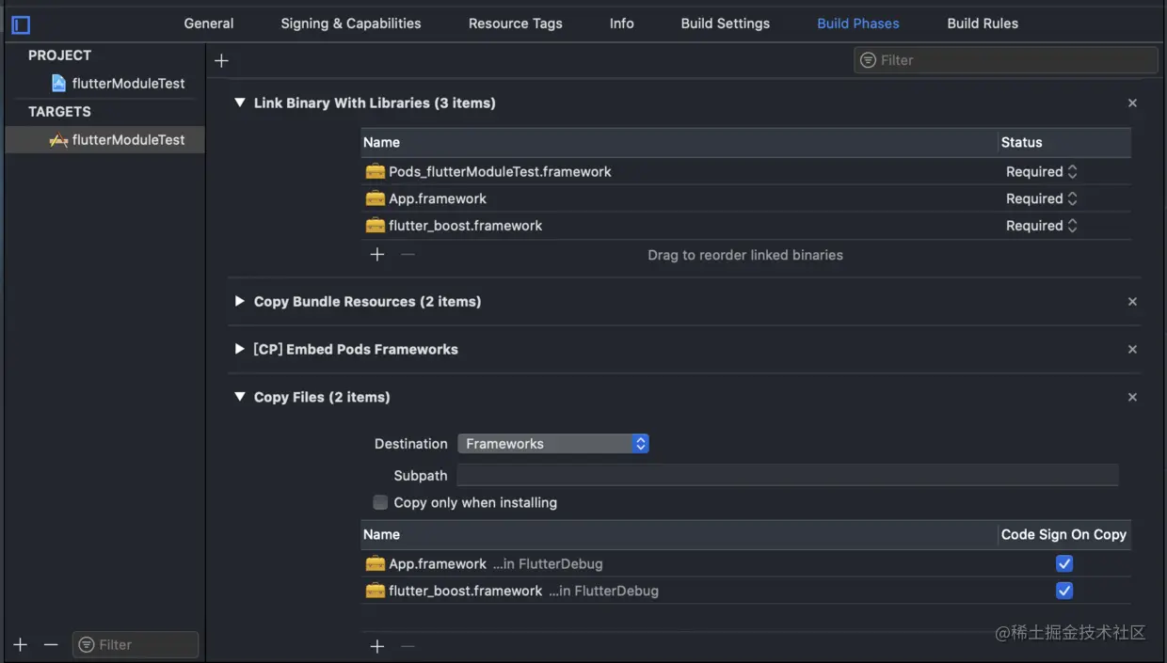Uncheck Code Sign On Copy for App.framework
The image size is (1167, 663).
(x=1064, y=564)
